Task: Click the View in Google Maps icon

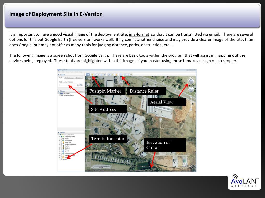Action: tap(131, 75)
